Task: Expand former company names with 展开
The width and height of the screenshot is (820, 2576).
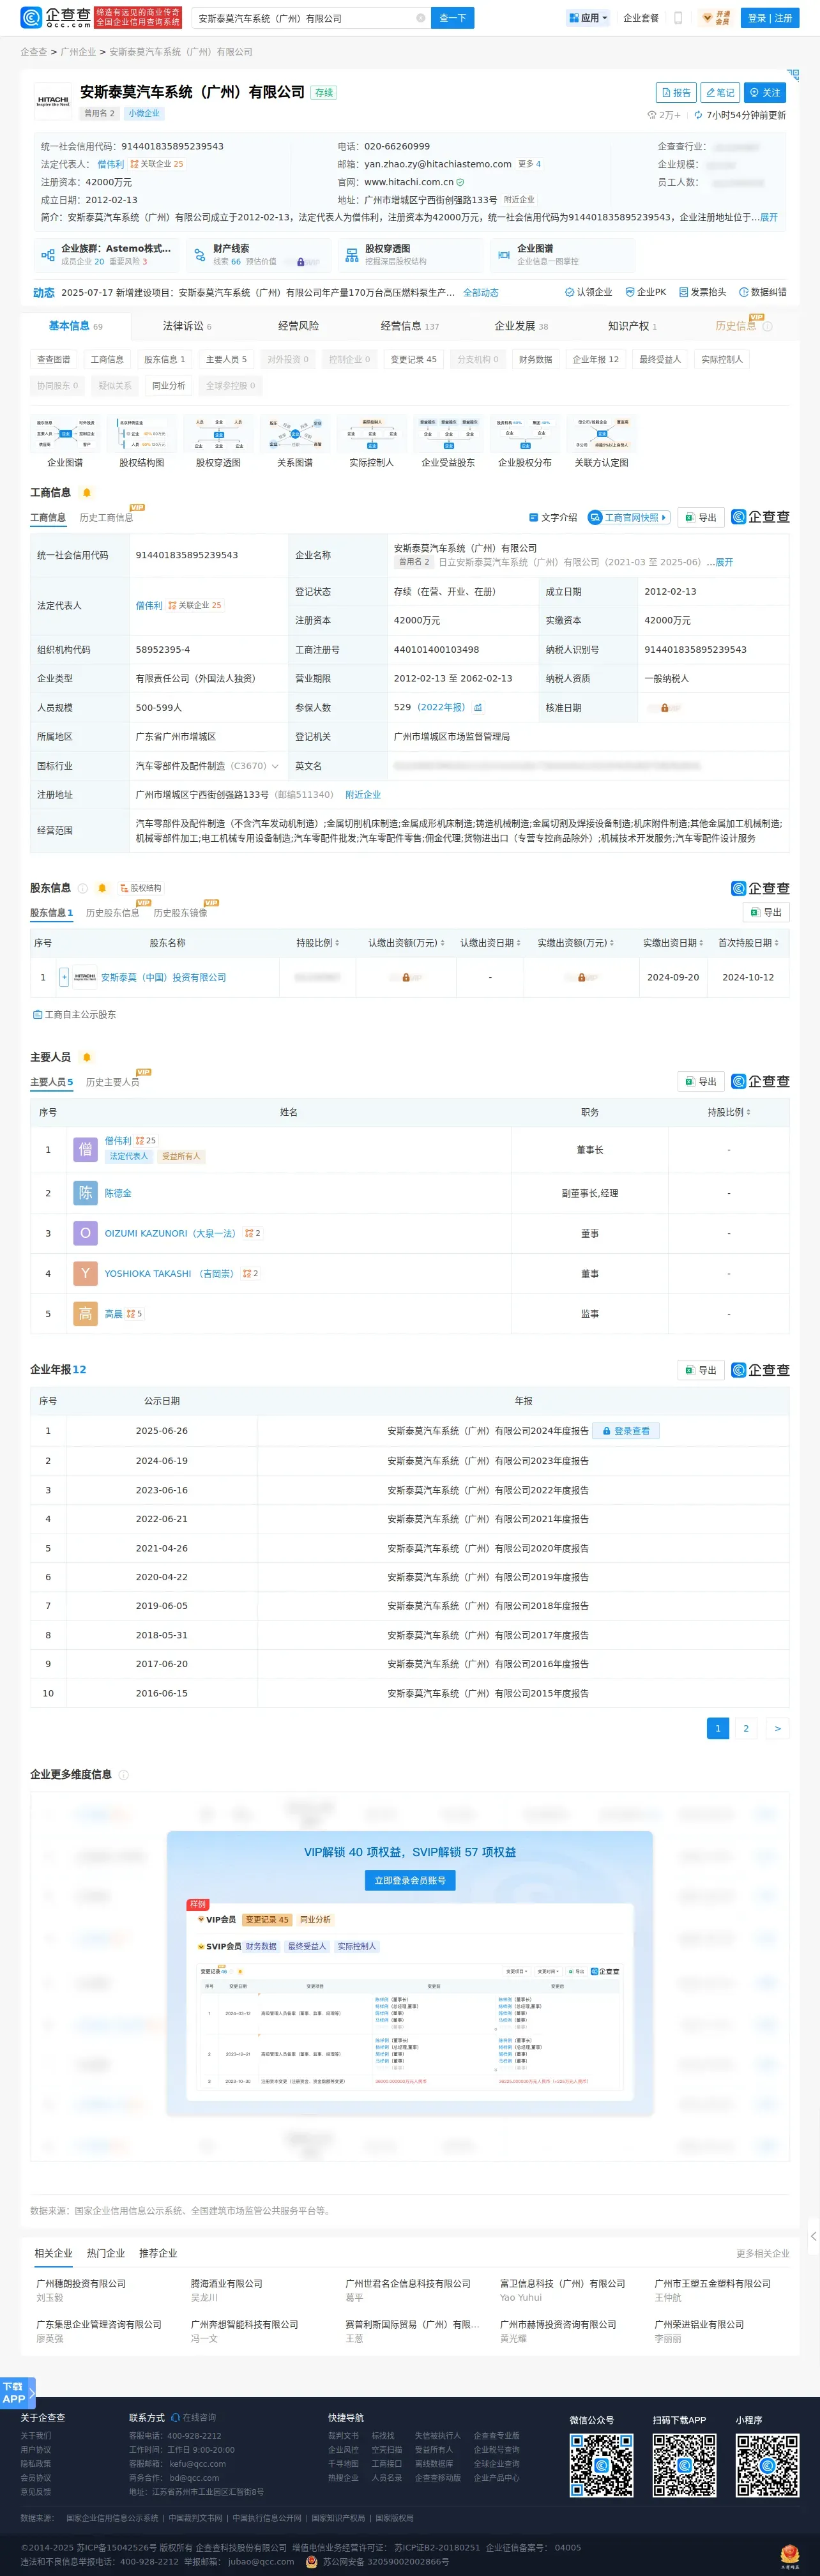Action: [724, 563]
